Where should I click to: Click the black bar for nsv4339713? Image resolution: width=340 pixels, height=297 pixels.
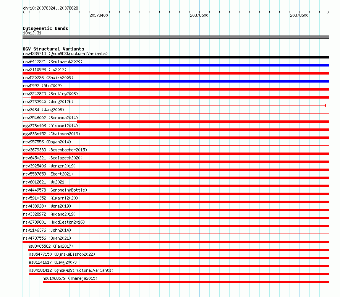pyautogui.click(x=176, y=57)
